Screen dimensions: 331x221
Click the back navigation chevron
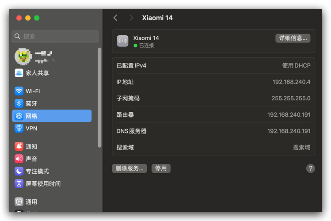pyautogui.click(x=115, y=18)
